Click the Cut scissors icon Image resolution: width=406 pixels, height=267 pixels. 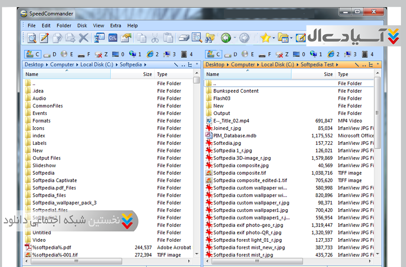(155, 38)
